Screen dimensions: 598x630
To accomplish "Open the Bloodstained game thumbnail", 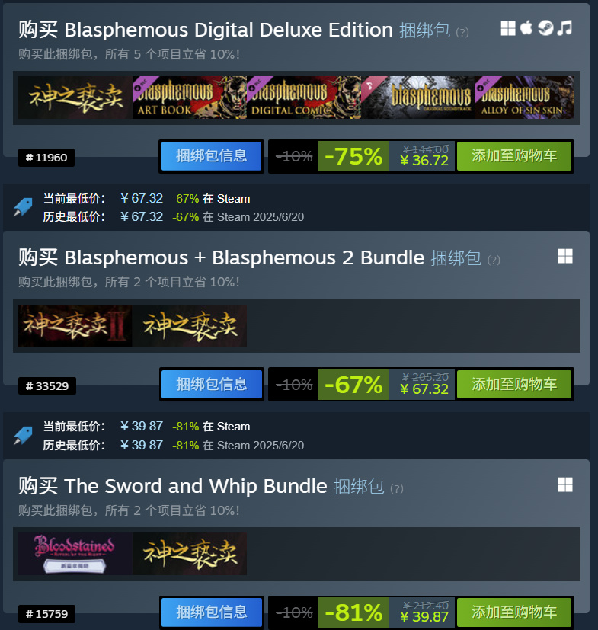I will click(x=75, y=554).
